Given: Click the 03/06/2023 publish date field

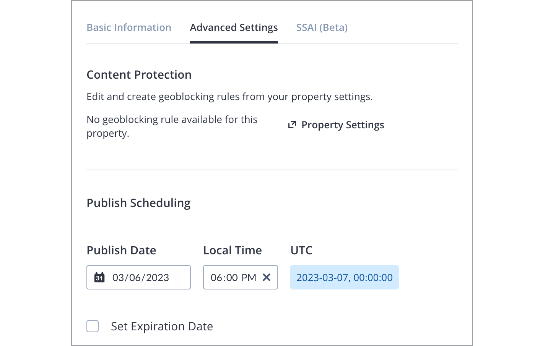Looking at the screenshot, I should coord(141,278).
